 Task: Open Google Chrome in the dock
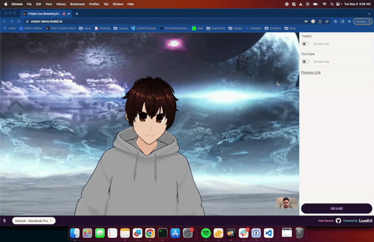(x=150, y=233)
